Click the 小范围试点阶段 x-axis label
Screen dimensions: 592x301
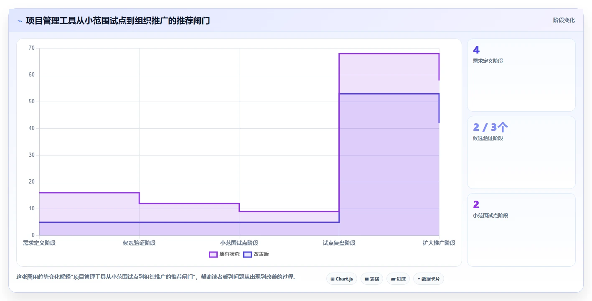click(x=239, y=243)
